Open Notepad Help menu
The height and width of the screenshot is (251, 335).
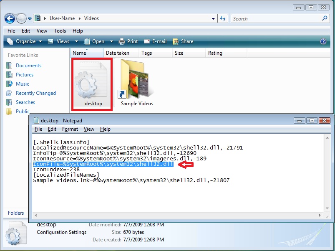(x=105, y=129)
